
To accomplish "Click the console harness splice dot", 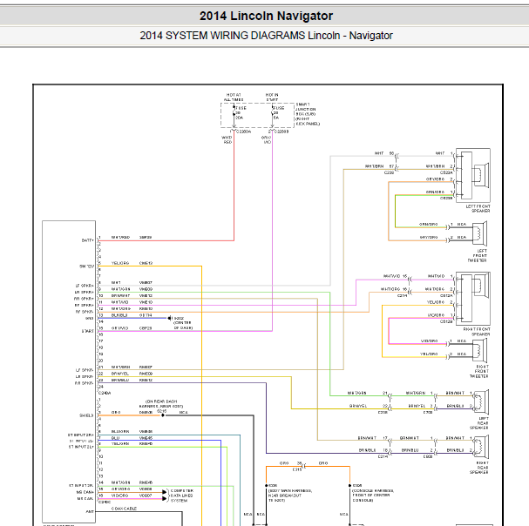I will (x=349, y=486).
